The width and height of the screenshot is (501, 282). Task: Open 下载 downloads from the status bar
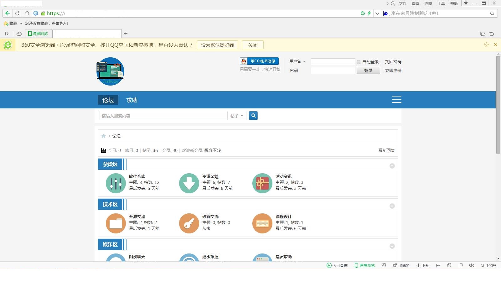(422, 265)
